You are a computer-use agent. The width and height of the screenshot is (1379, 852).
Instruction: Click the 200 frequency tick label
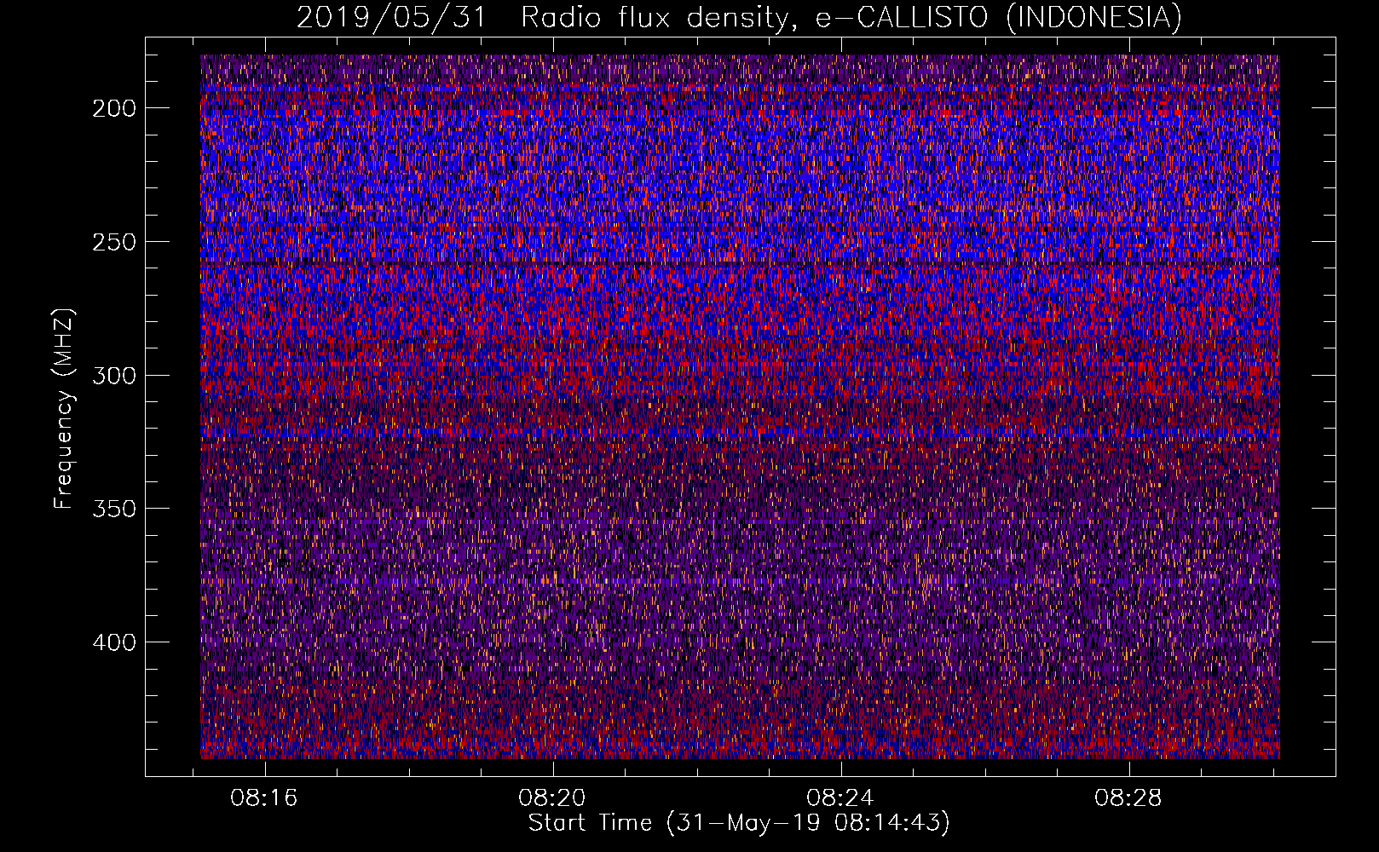click(x=113, y=108)
